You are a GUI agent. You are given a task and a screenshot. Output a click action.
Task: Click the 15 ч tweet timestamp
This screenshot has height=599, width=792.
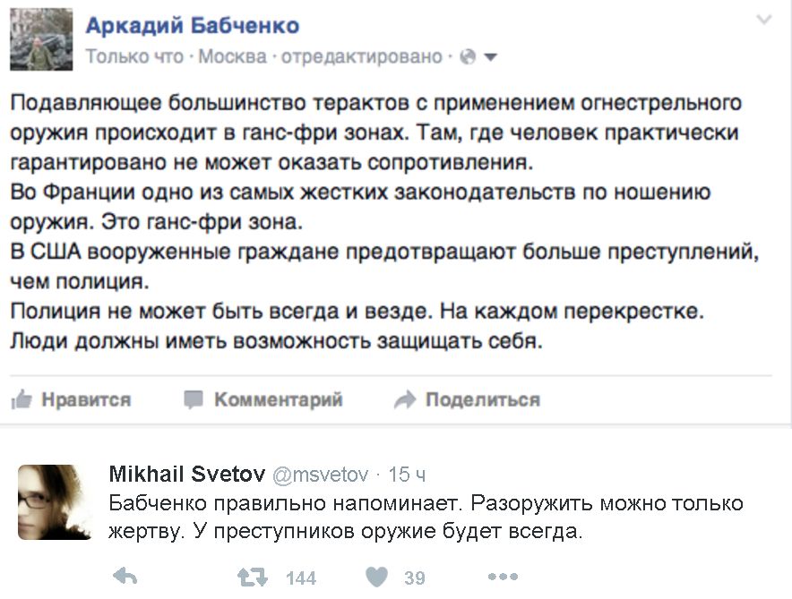(x=407, y=475)
